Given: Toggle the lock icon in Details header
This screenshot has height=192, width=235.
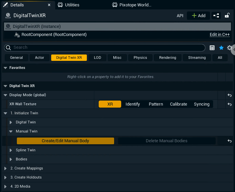Looking at the screenshot, I should (x=227, y=15).
